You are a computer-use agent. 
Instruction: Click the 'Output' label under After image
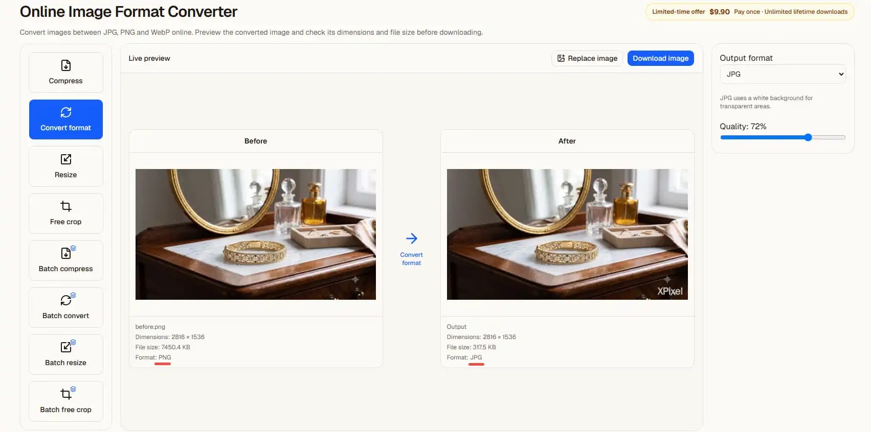coord(457,327)
